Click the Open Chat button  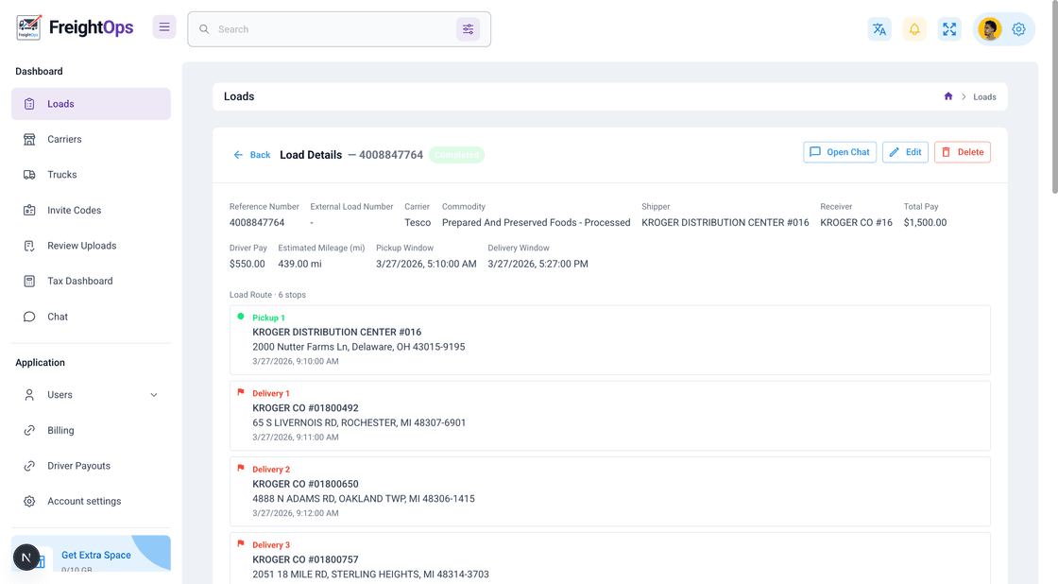point(840,152)
